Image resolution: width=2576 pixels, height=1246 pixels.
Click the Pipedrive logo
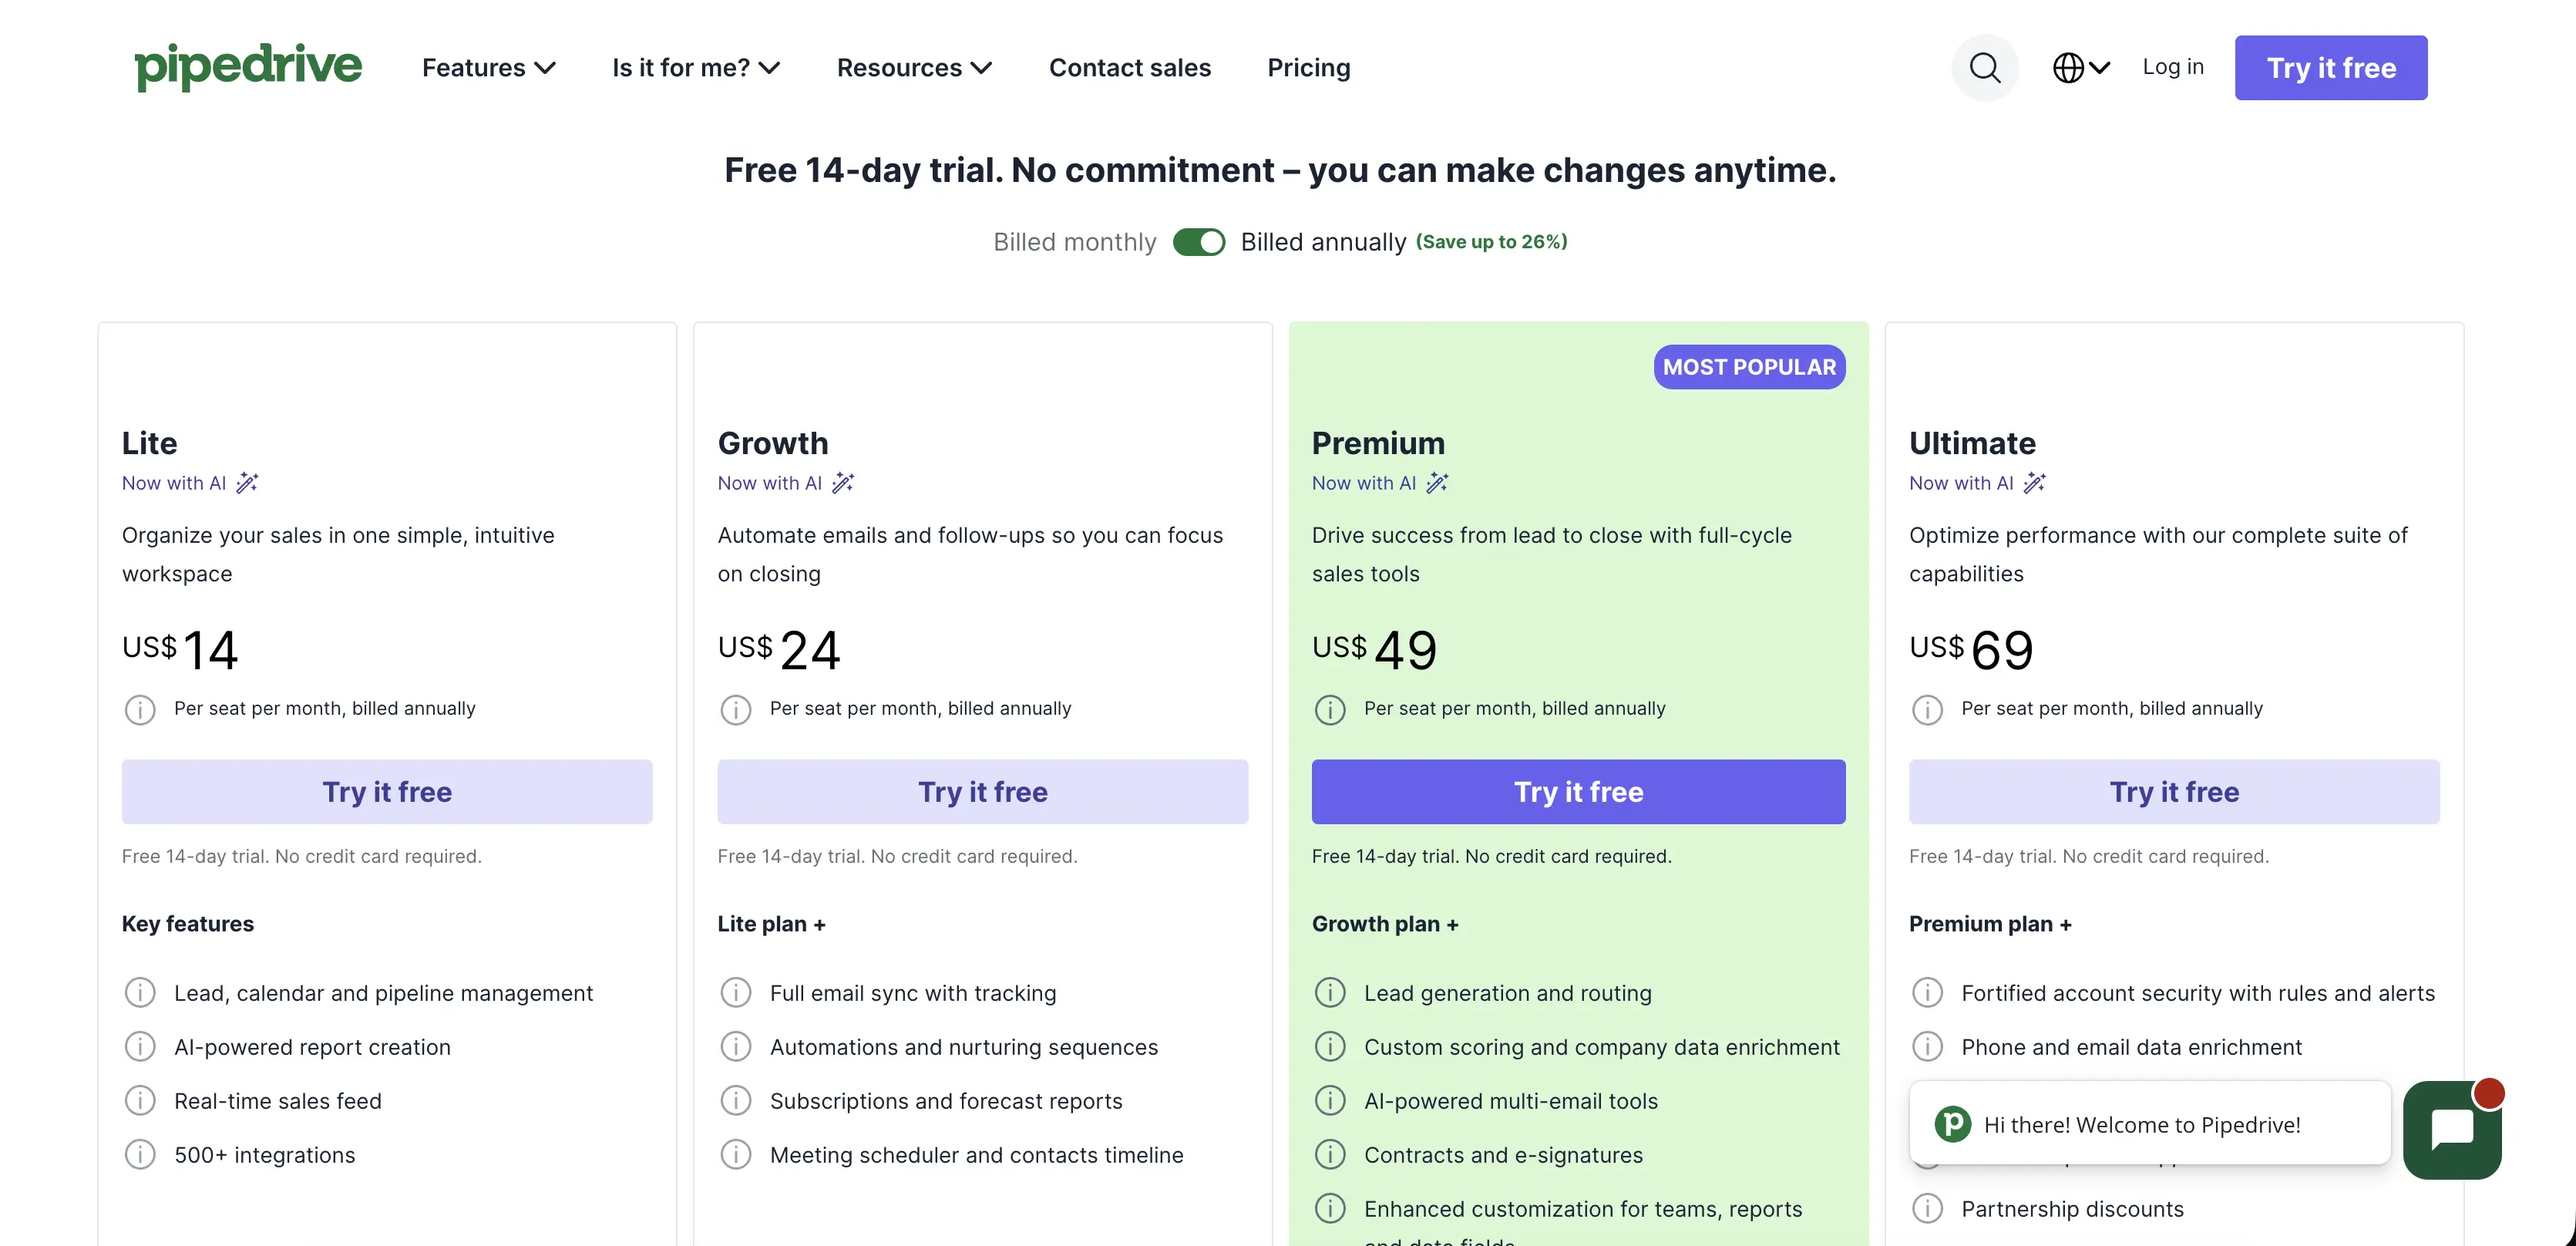(x=248, y=67)
